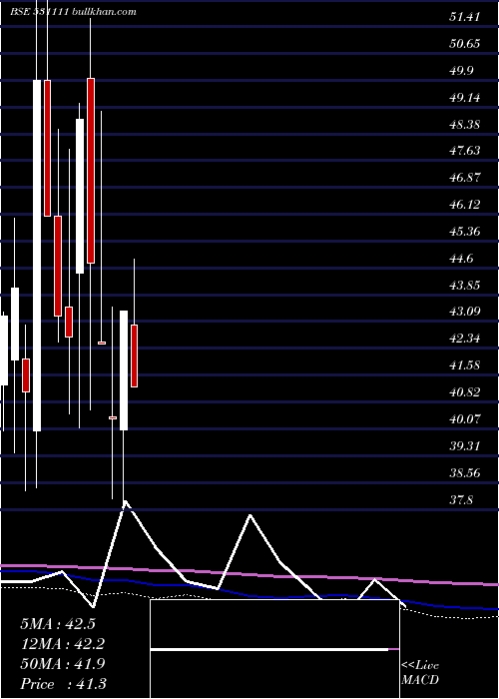
Task: Click the 5MA : 42.5 readout
Action: click(58, 624)
